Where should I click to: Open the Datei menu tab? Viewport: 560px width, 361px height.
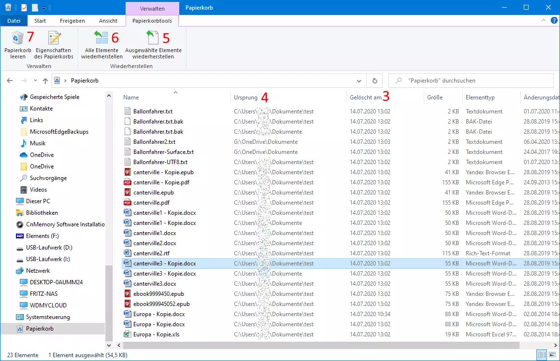(14, 21)
